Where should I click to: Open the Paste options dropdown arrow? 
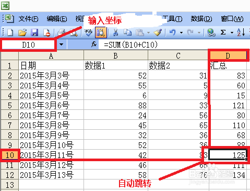(x=148, y=32)
